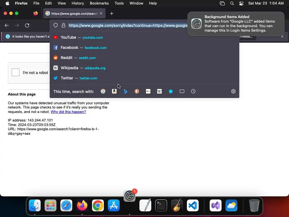Search with DuckDuckGo engine icon
This screenshot has height=217, width=289.
pos(137,91)
